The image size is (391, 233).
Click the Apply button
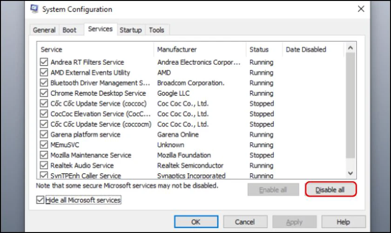pyautogui.click(x=294, y=222)
